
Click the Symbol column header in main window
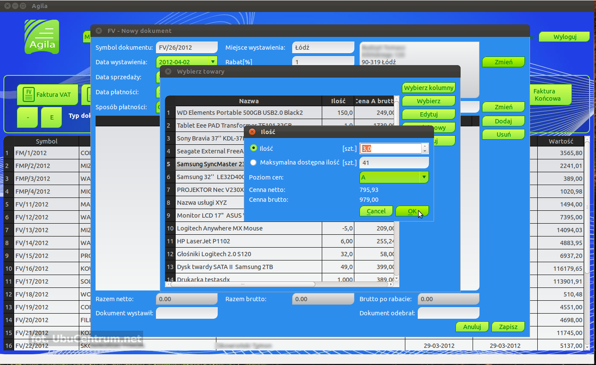[47, 141]
